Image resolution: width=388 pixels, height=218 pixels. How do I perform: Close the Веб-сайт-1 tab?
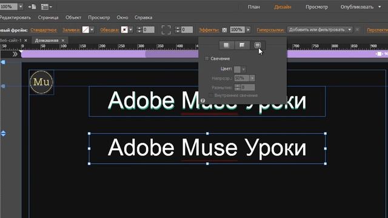(25, 41)
